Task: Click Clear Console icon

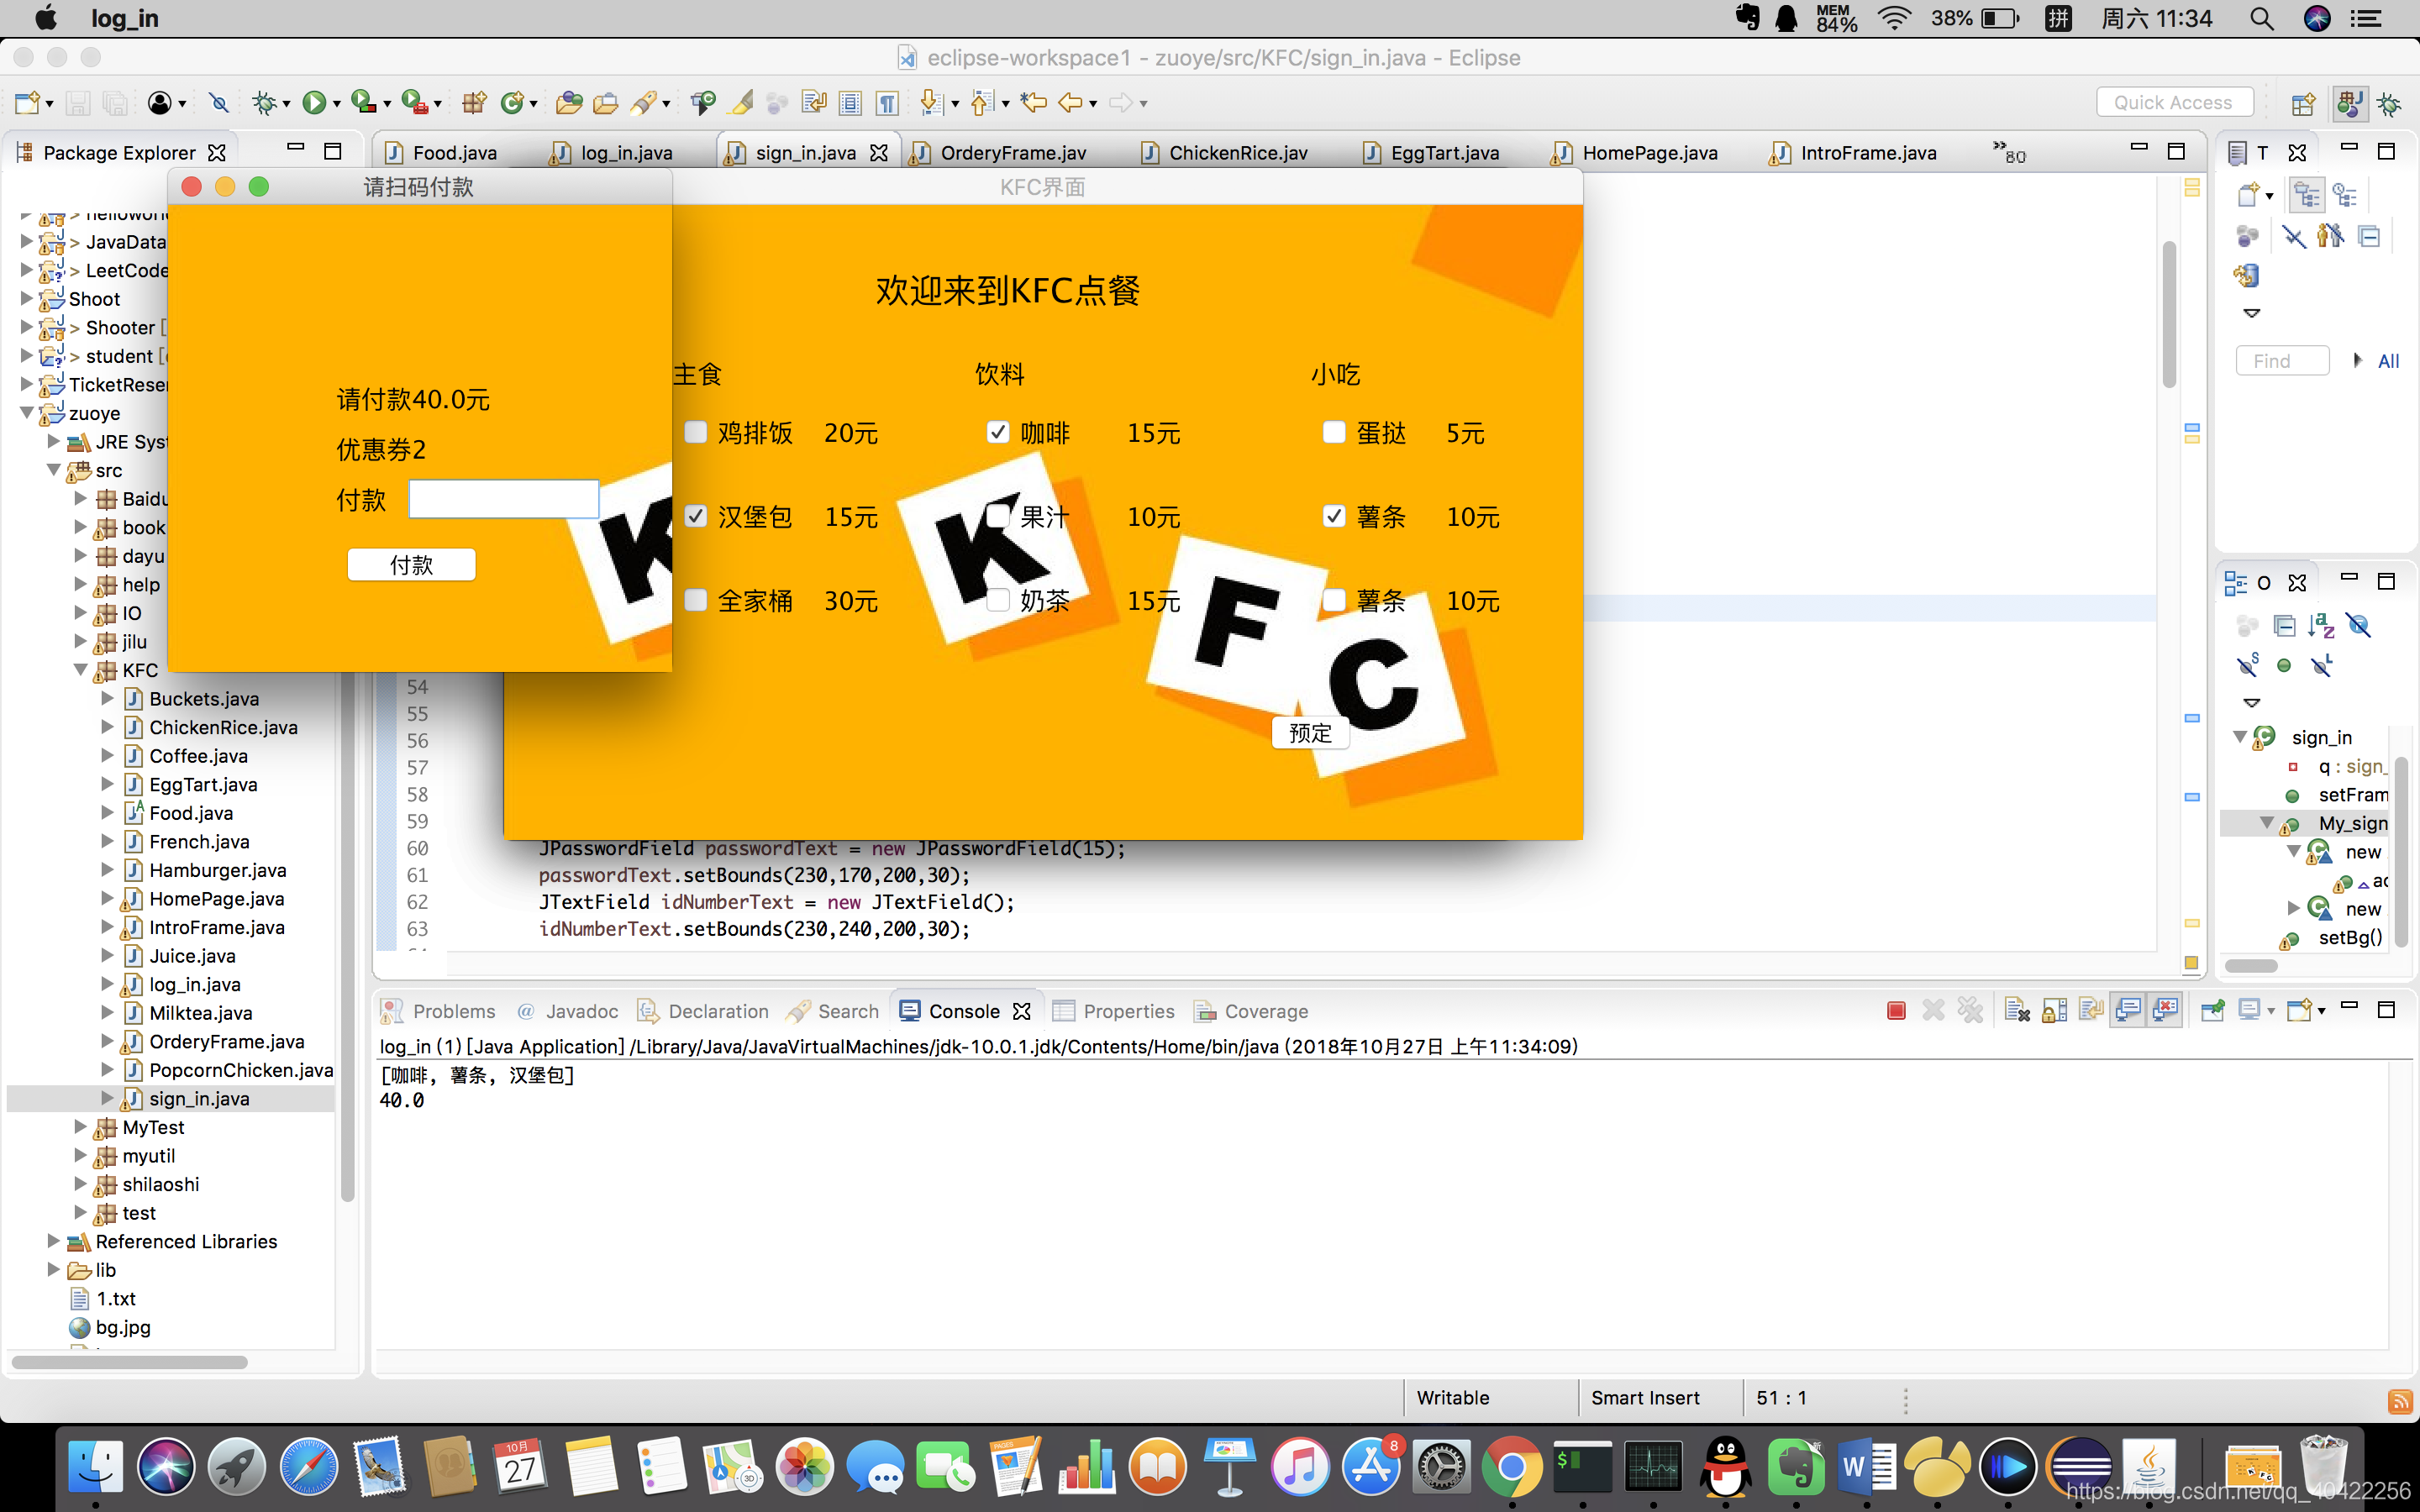Action: pyautogui.click(x=2017, y=1011)
